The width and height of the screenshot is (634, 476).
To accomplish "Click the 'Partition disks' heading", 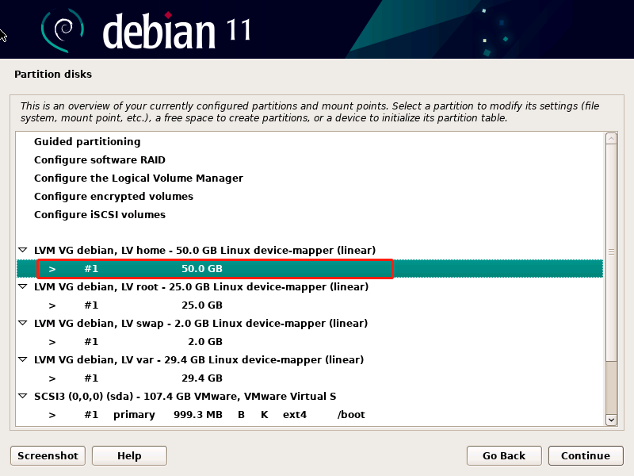I will pos(53,74).
